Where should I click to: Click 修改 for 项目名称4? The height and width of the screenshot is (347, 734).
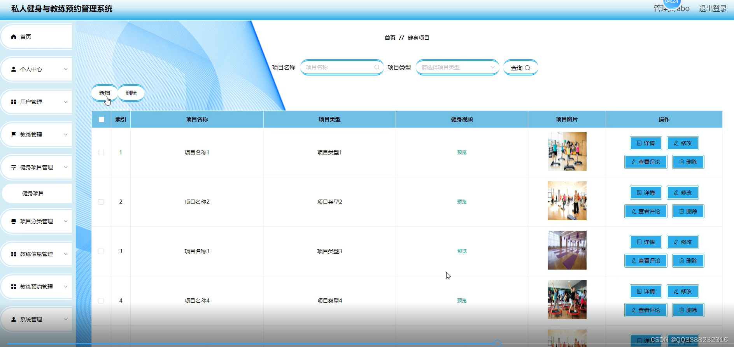click(683, 291)
